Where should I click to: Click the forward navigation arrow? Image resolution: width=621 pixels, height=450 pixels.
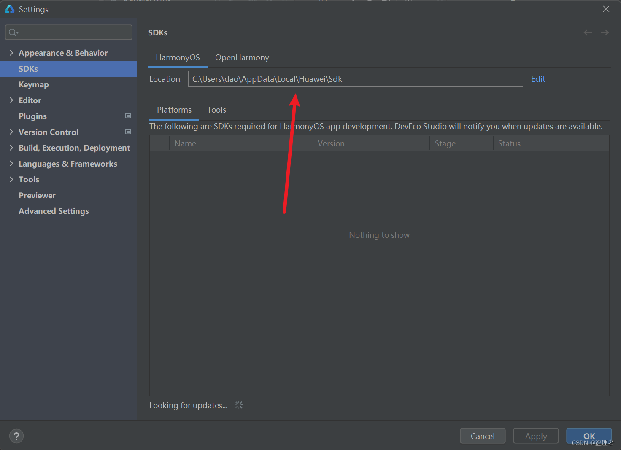click(605, 32)
